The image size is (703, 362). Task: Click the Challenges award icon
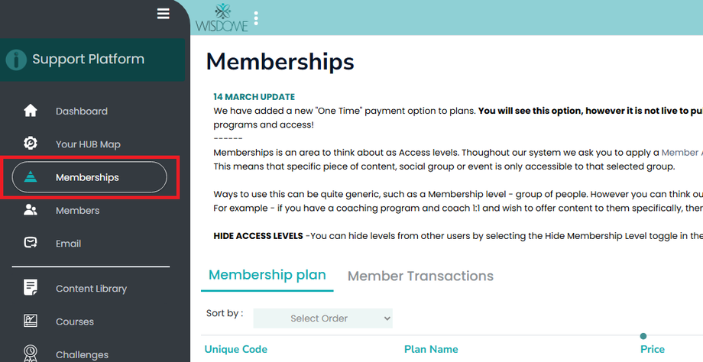point(31,354)
